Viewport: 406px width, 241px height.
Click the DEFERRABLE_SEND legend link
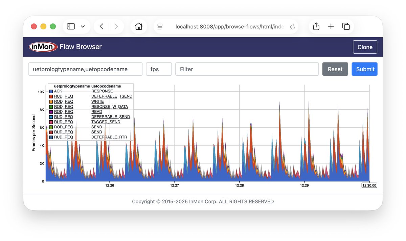[x=111, y=117]
